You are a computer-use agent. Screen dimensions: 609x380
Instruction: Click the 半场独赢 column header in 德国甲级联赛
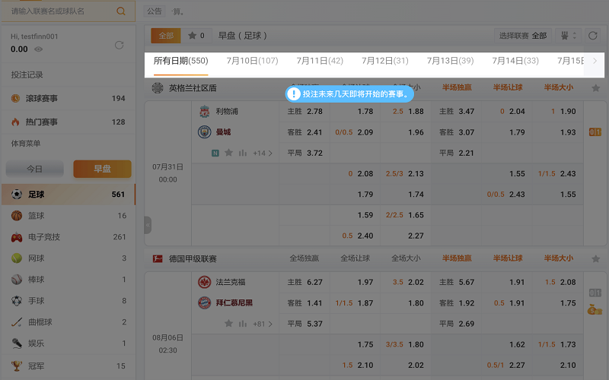pyautogui.click(x=457, y=258)
